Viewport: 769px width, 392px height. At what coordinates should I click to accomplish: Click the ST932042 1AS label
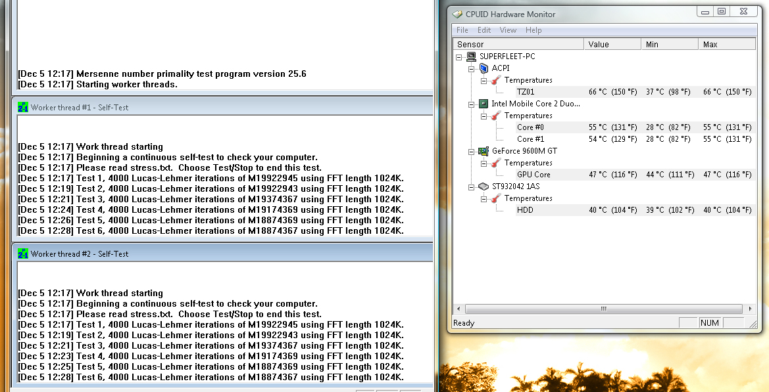(x=516, y=186)
